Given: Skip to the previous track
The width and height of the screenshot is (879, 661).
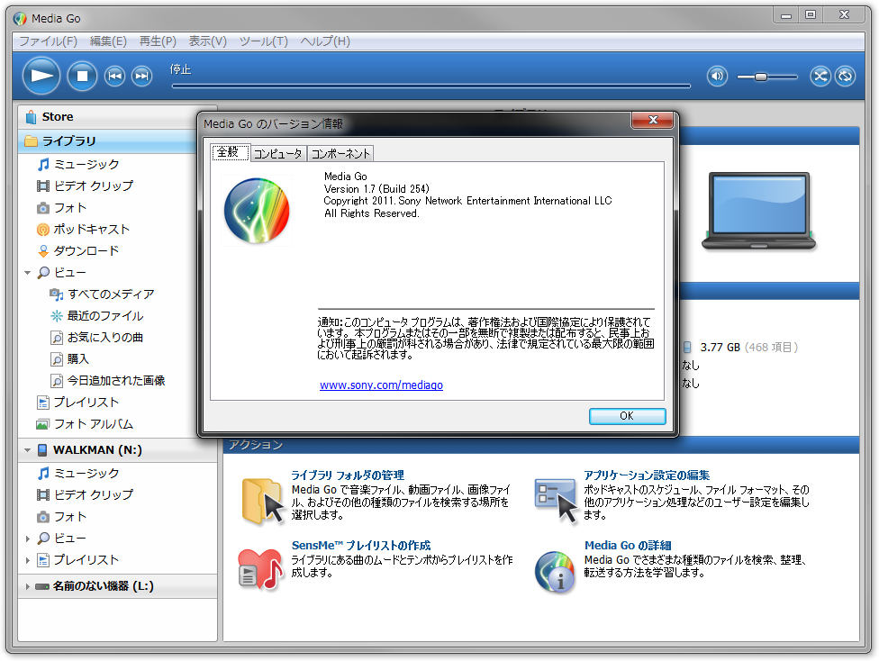Looking at the screenshot, I should (x=115, y=76).
